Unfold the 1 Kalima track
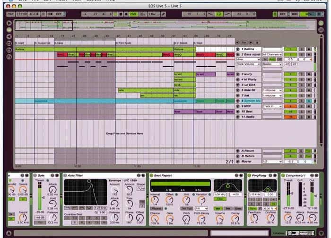The width and height of the screenshot is (331, 238). [238, 49]
